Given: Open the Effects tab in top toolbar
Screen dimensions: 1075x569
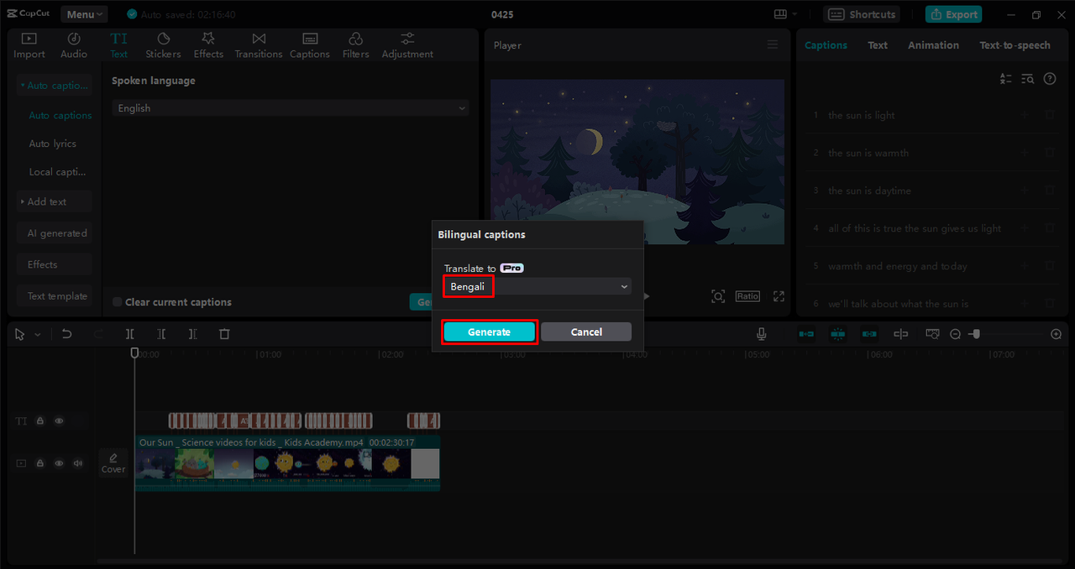Looking at the screenshot, I should [208, 45].
